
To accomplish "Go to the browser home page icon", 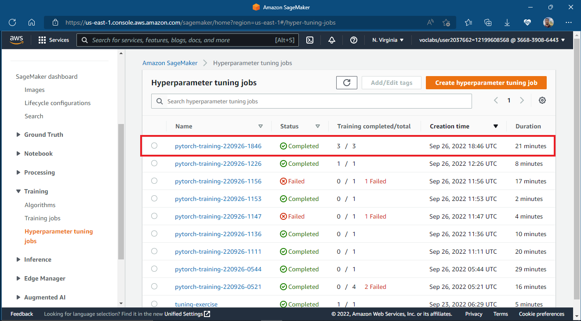I will (32, 22).
